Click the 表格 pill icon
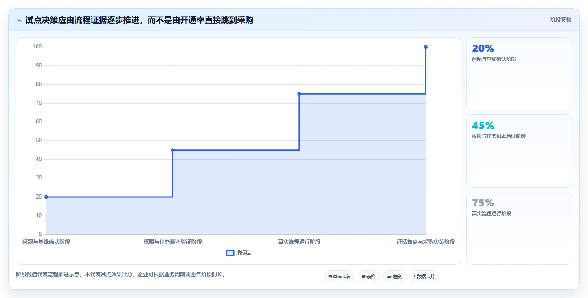 tap(363, 276)
